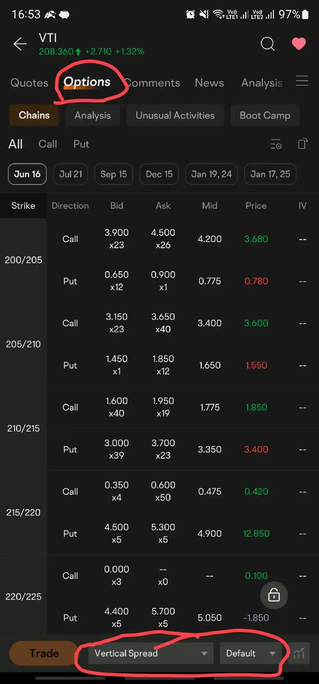319x684 pixels.
Task: Toggle the favorite heart icon
Action: pos(299,44)
